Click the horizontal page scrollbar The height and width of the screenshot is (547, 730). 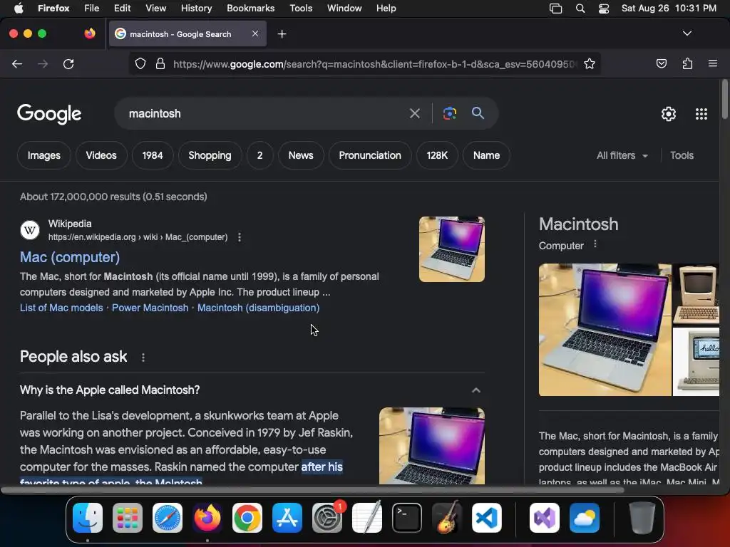[312, 490]
